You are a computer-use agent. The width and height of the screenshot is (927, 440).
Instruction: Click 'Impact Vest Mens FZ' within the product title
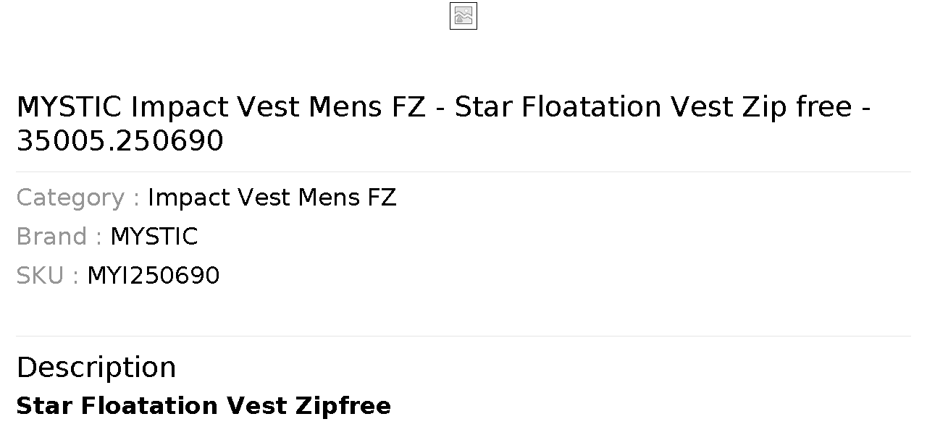(x=278, y=107)
